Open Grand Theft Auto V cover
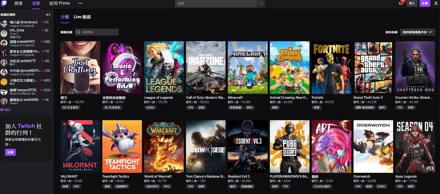 373,68
